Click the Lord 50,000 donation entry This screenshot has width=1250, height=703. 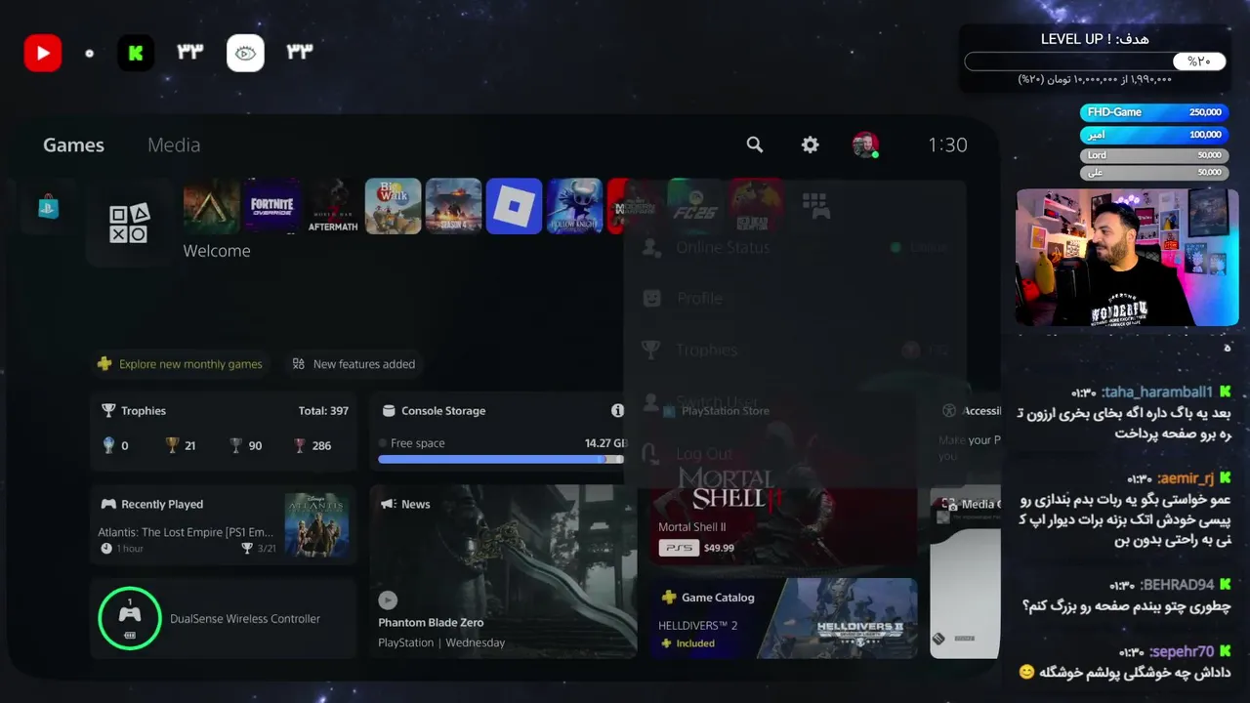click(1153, 155)
